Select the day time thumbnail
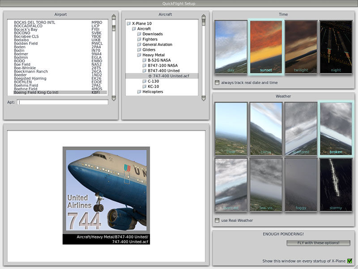The image size is (358, 269). pyautogui.click(x=231, y=47)
